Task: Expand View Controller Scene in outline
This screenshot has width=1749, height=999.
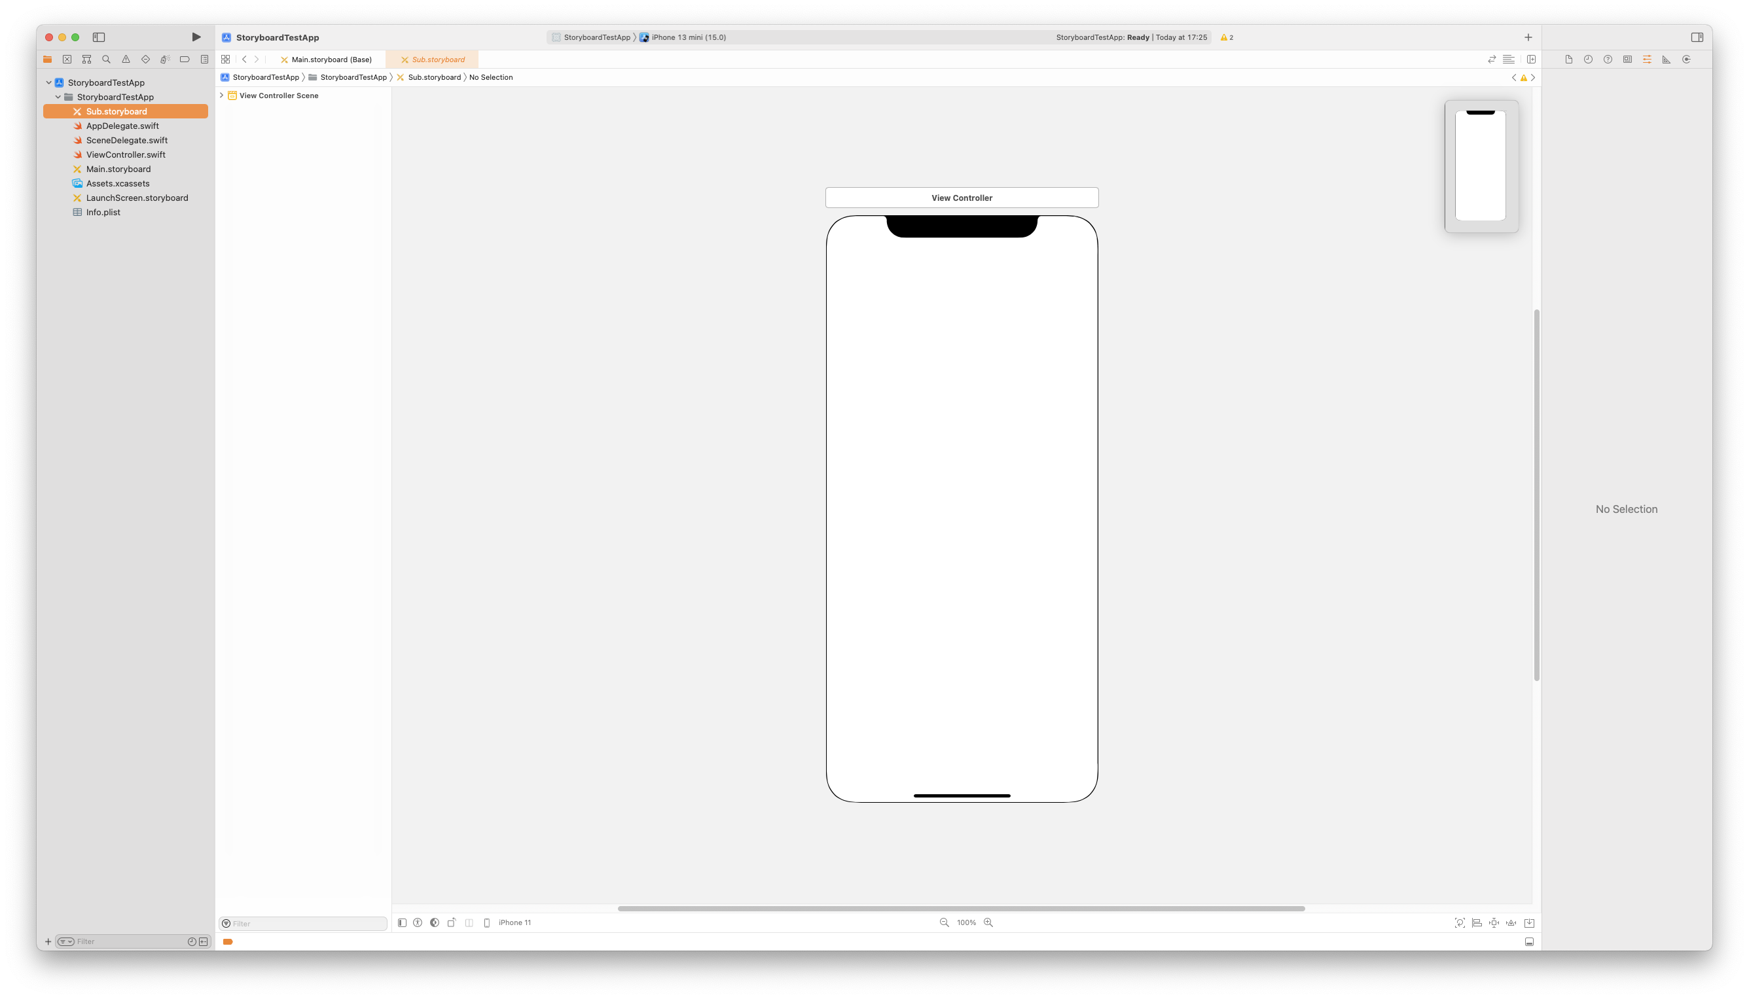Action: 222,96
